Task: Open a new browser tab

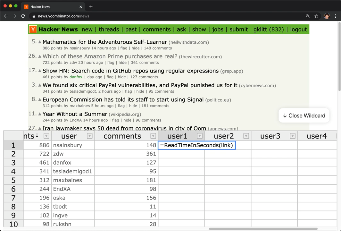Action: tap(91, 7)
